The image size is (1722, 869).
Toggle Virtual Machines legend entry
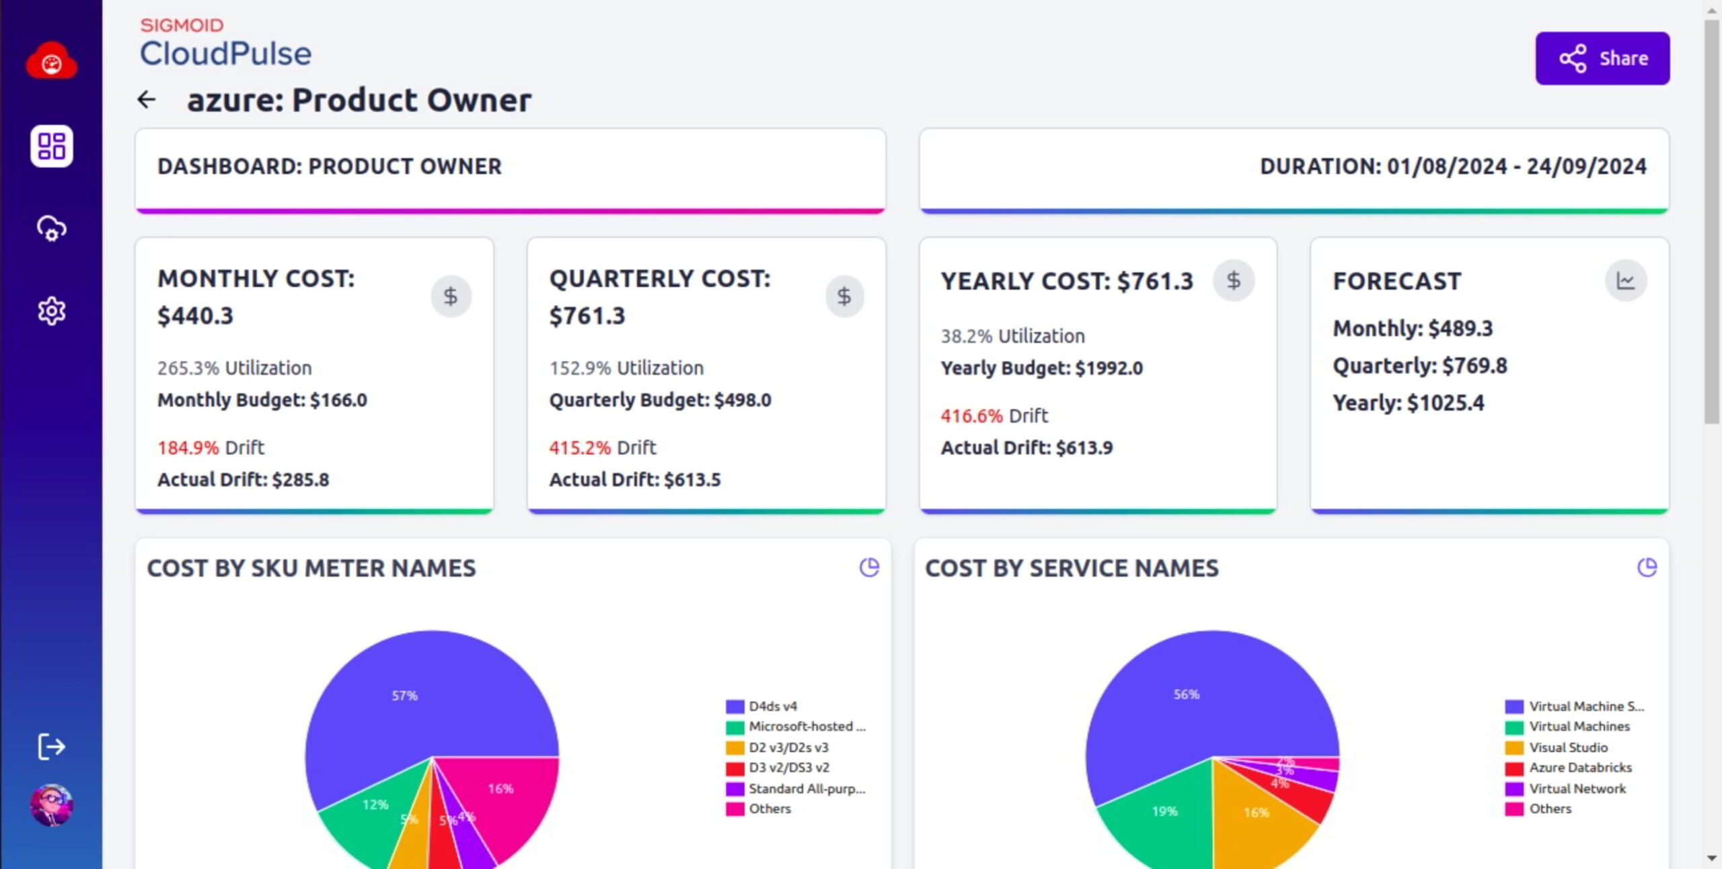(1579, 727)
